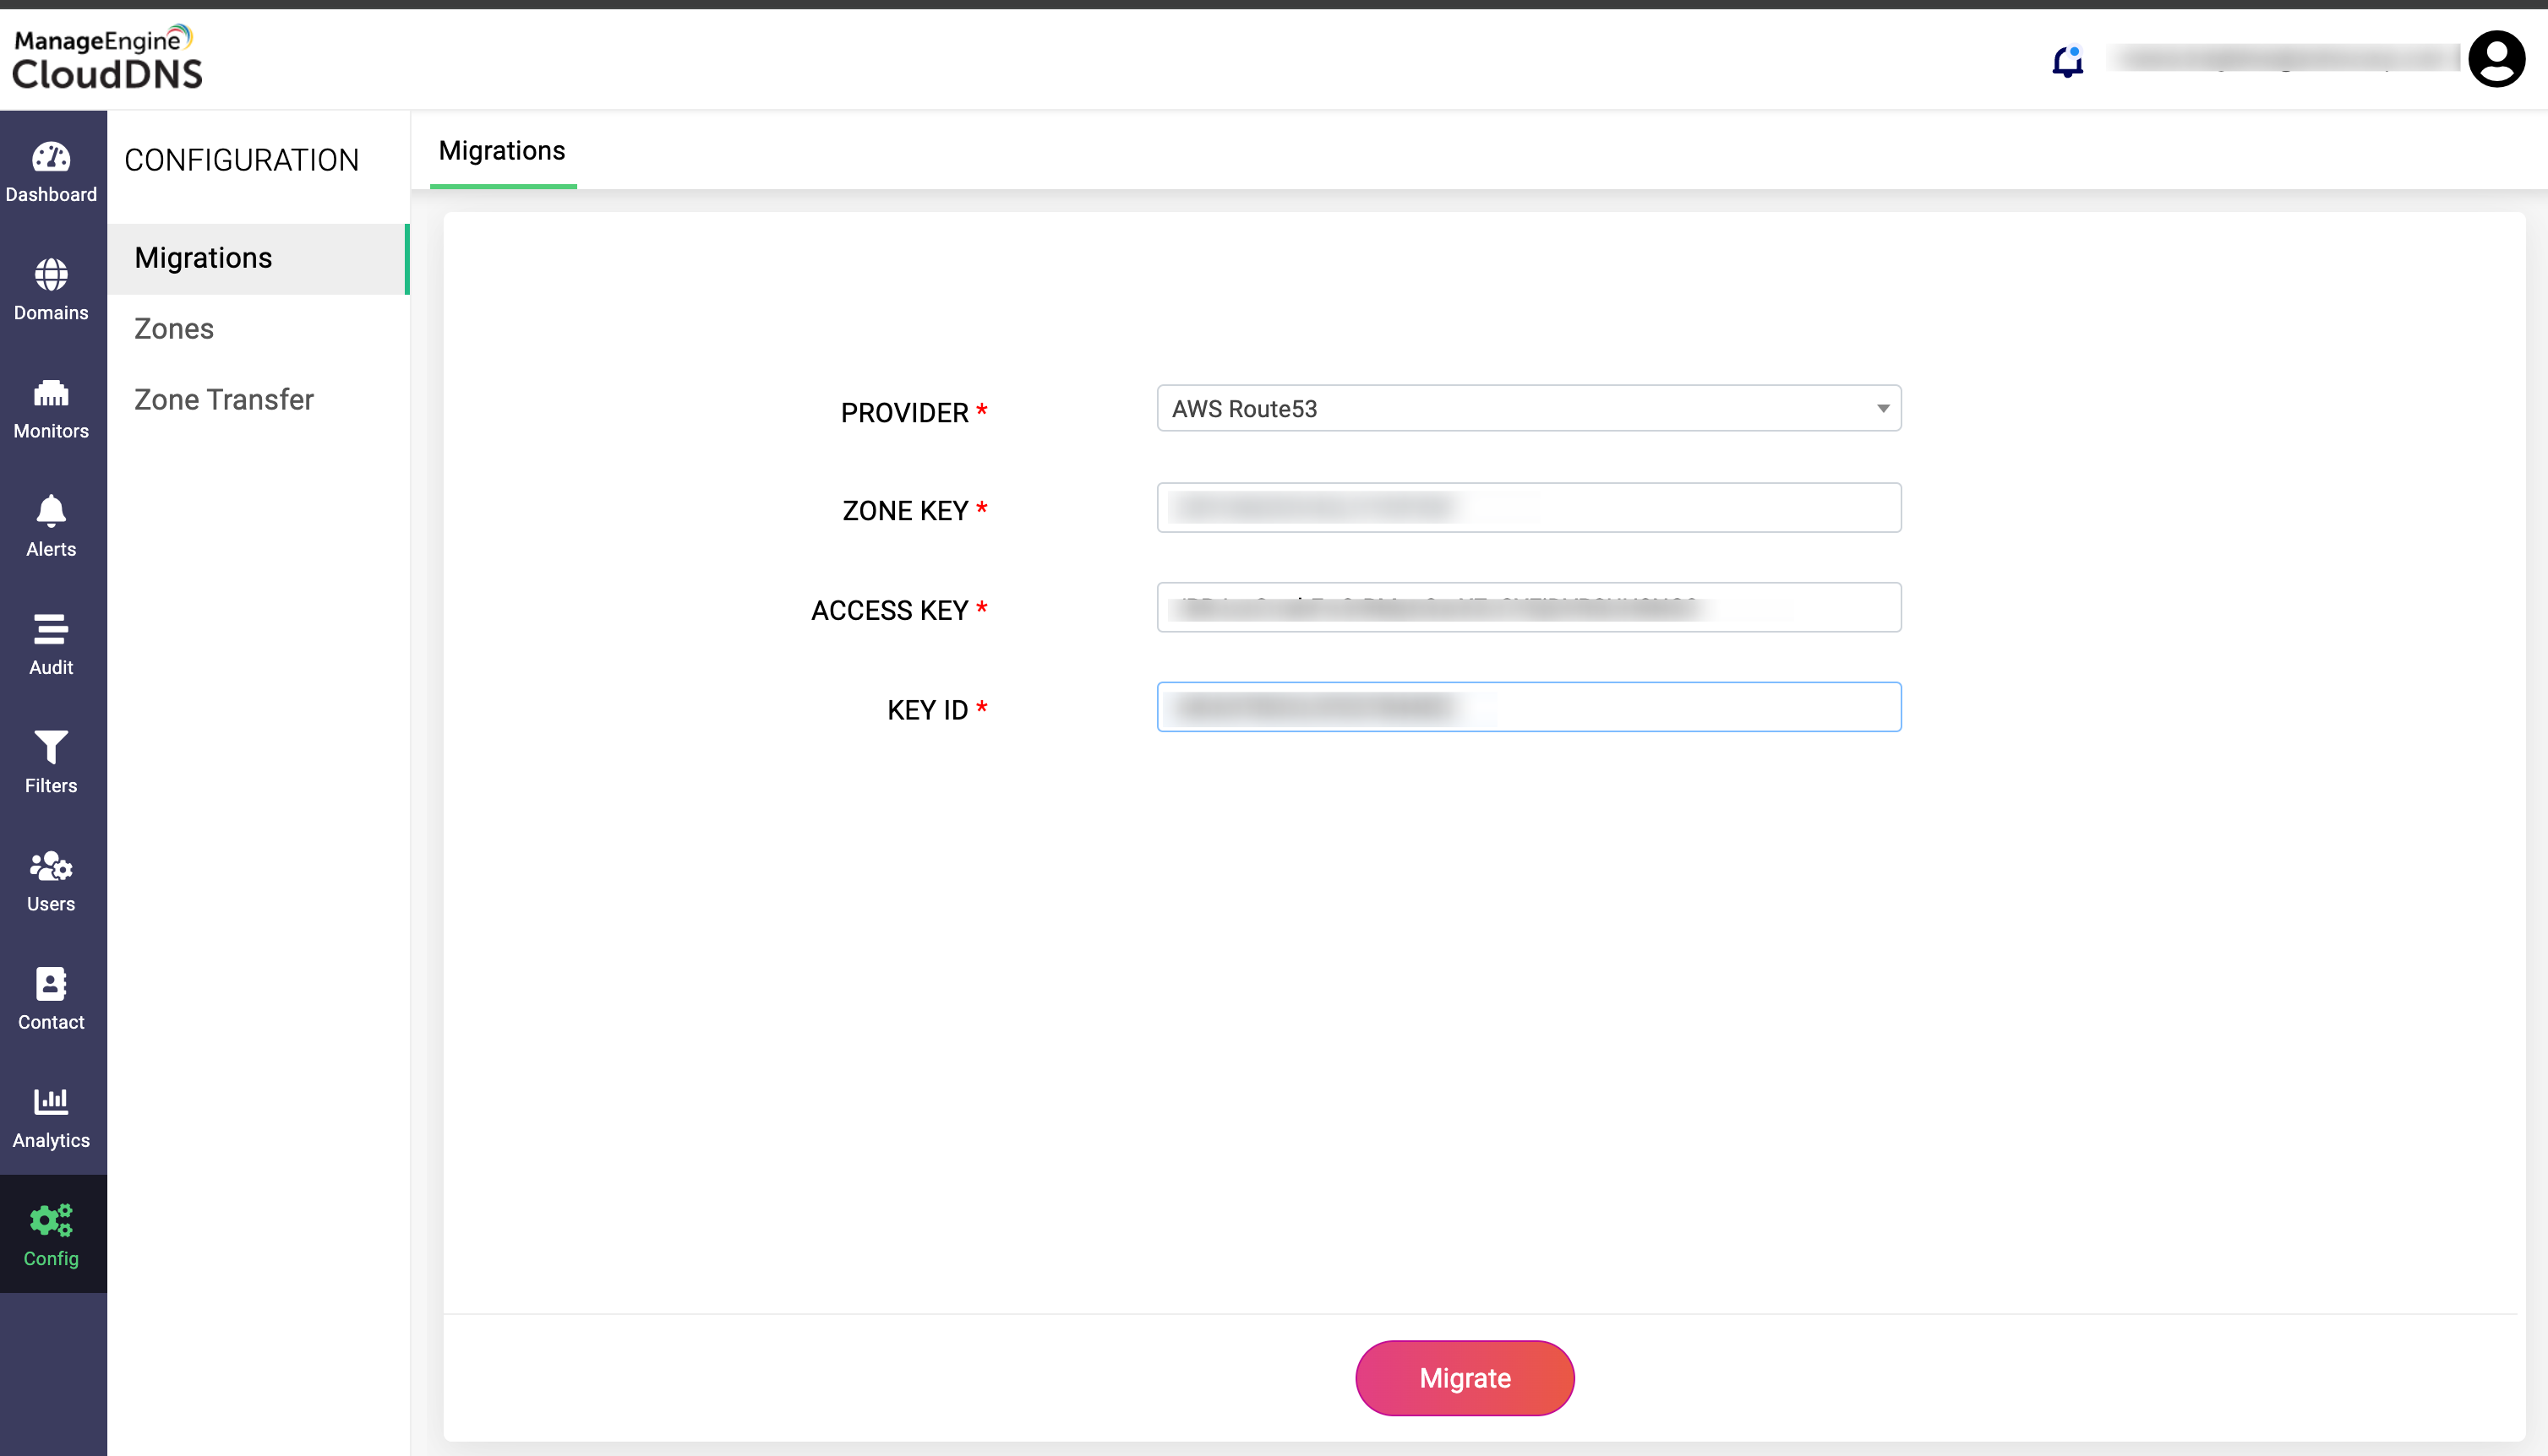This screenshot has width=2548, height=1456.
Task: Open Zone Transfer configuration item
Action: (x=224, y=400)
